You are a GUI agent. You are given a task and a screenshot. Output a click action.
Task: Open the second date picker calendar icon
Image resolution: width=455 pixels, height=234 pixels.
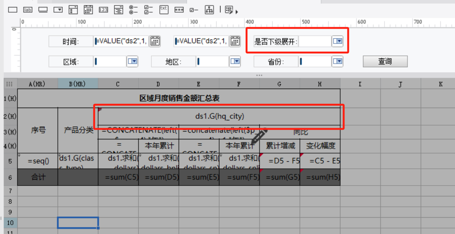point(235,41)
